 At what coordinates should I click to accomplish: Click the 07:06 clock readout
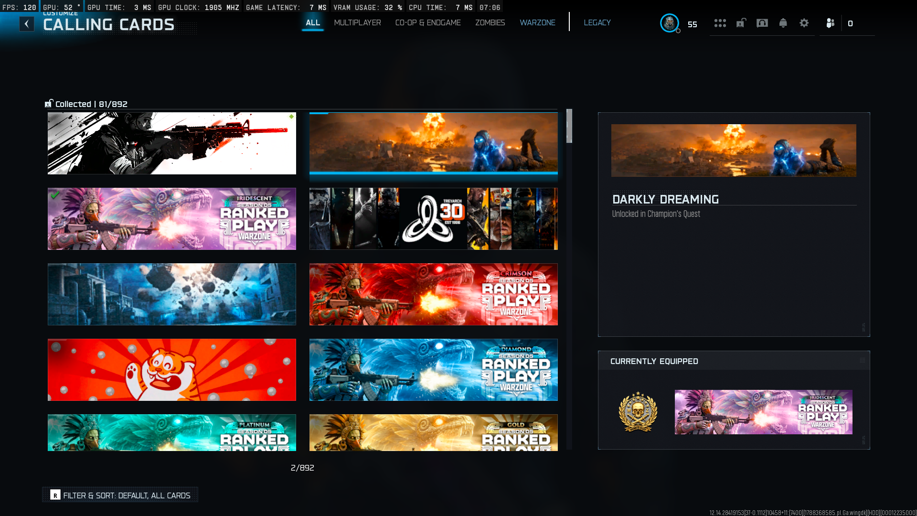[x=490, y=7]
